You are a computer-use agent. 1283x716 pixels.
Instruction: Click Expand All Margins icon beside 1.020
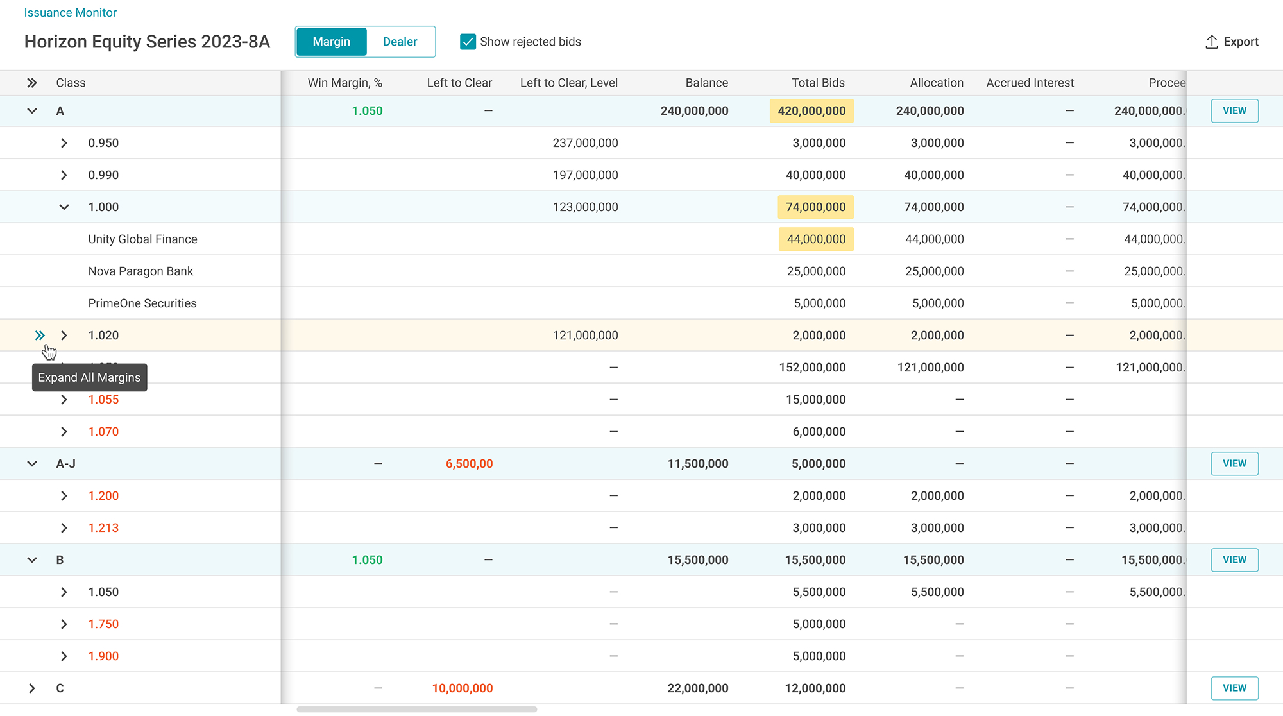(x=40, y=336)
